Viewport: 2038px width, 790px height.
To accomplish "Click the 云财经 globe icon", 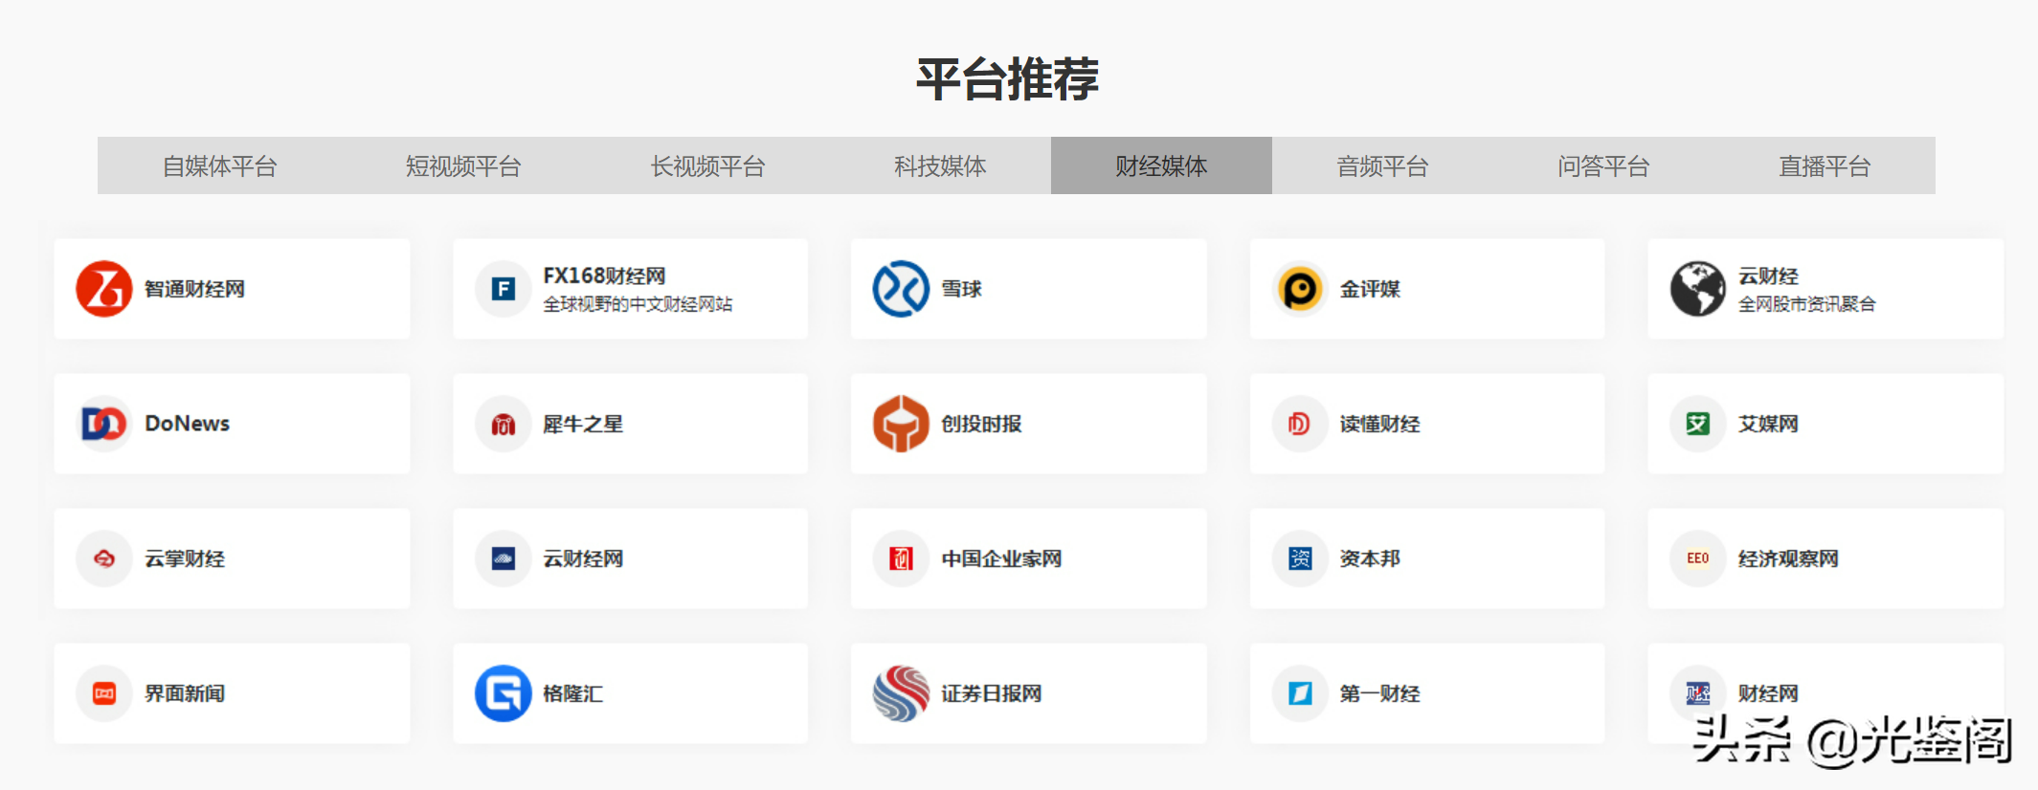I will pos(1697,289).
